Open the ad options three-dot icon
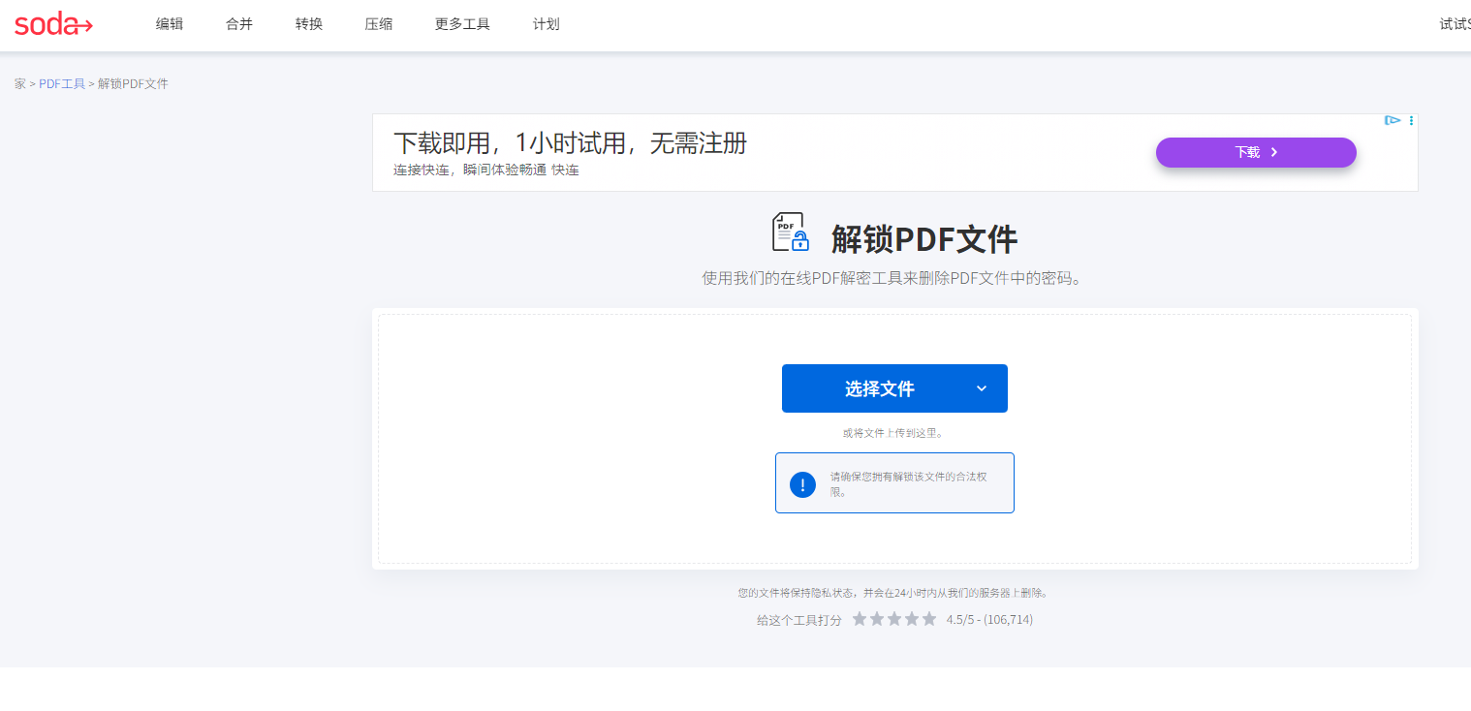Image resolution: width=1471 pixels, height=711 pixels. [1411, 121]
